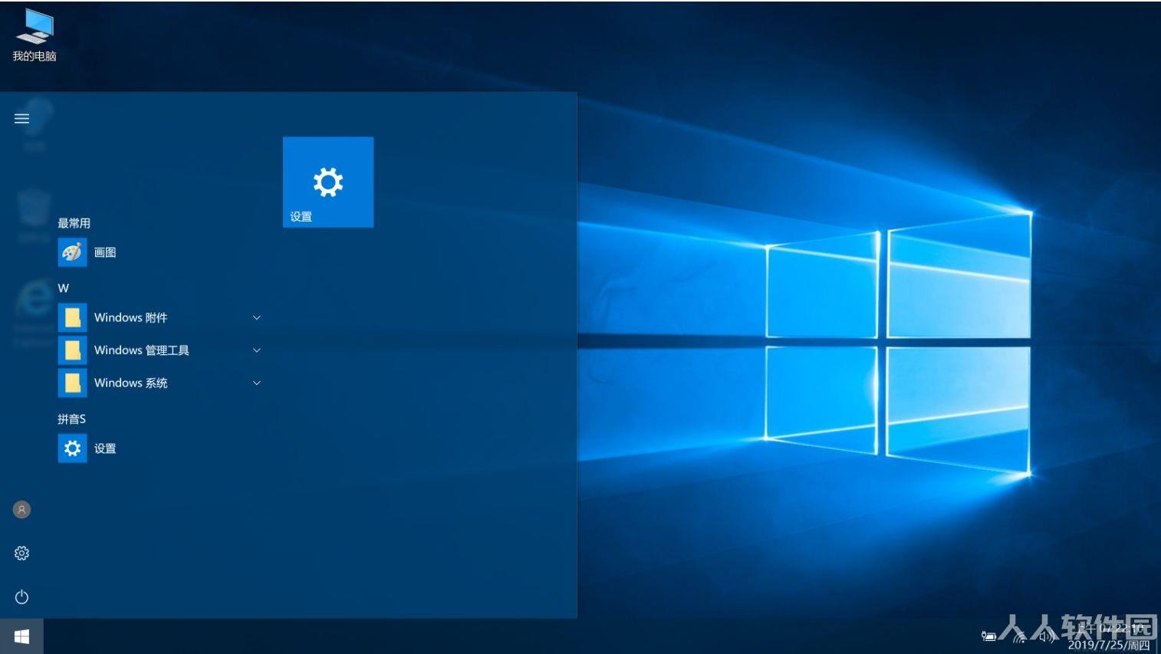Select the Windows 系统 folder entry
The height and width of the screenshot is (654, 1161).
[x=160, y=383]
